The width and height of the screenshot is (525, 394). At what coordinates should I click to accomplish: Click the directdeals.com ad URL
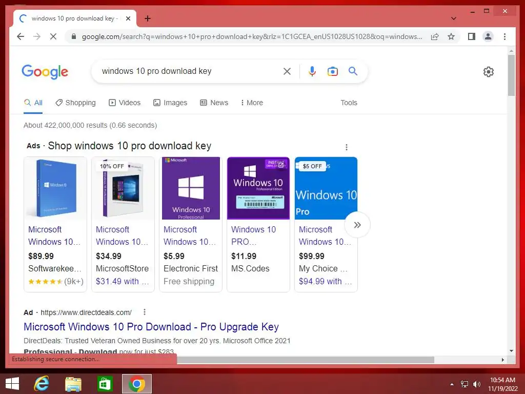86,312
